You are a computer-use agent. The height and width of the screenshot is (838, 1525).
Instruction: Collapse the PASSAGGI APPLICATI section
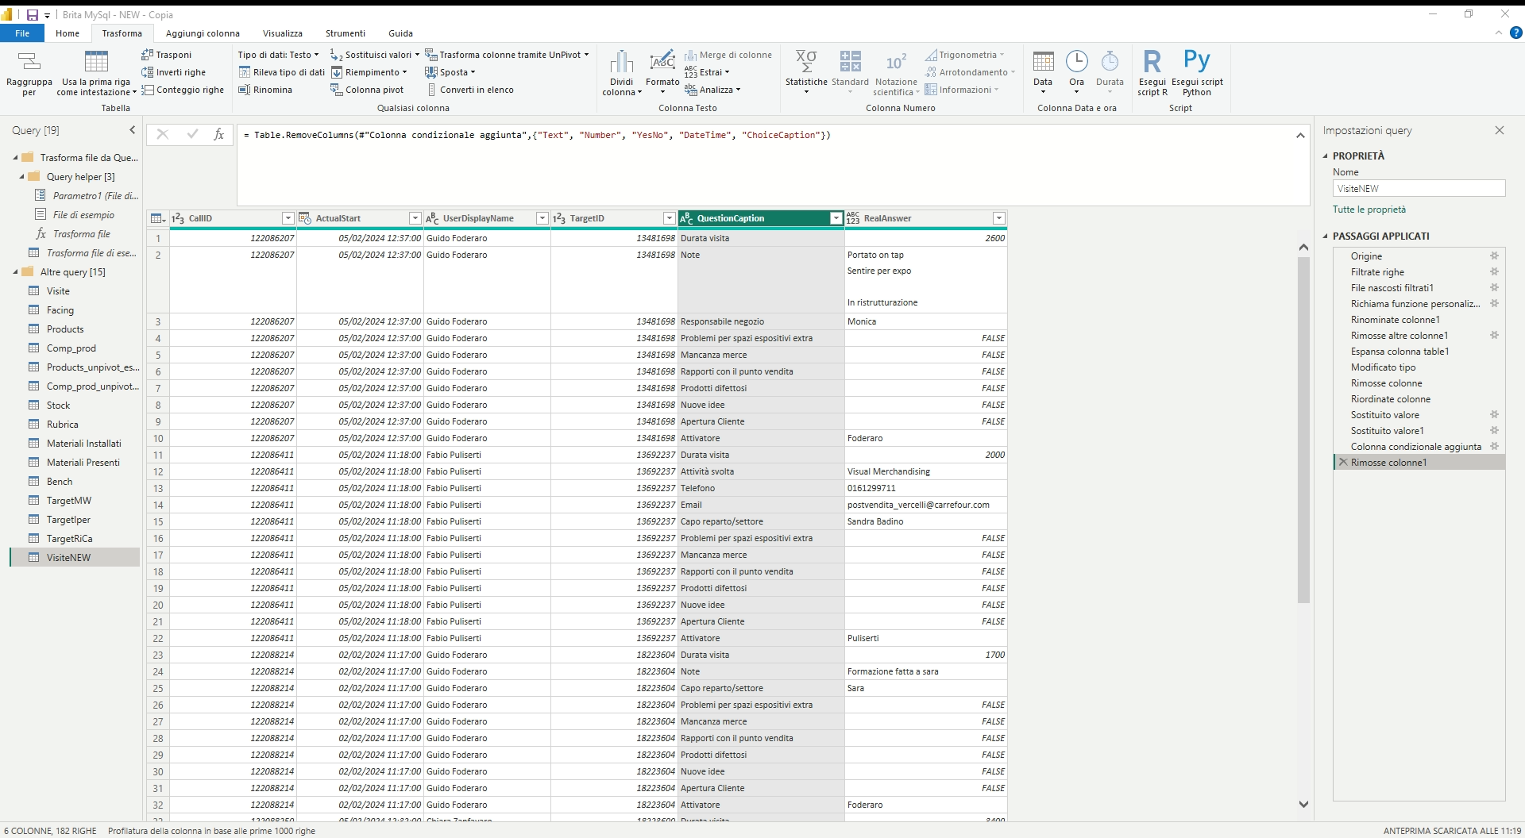pyautogui.click(x=1326, y=236)
